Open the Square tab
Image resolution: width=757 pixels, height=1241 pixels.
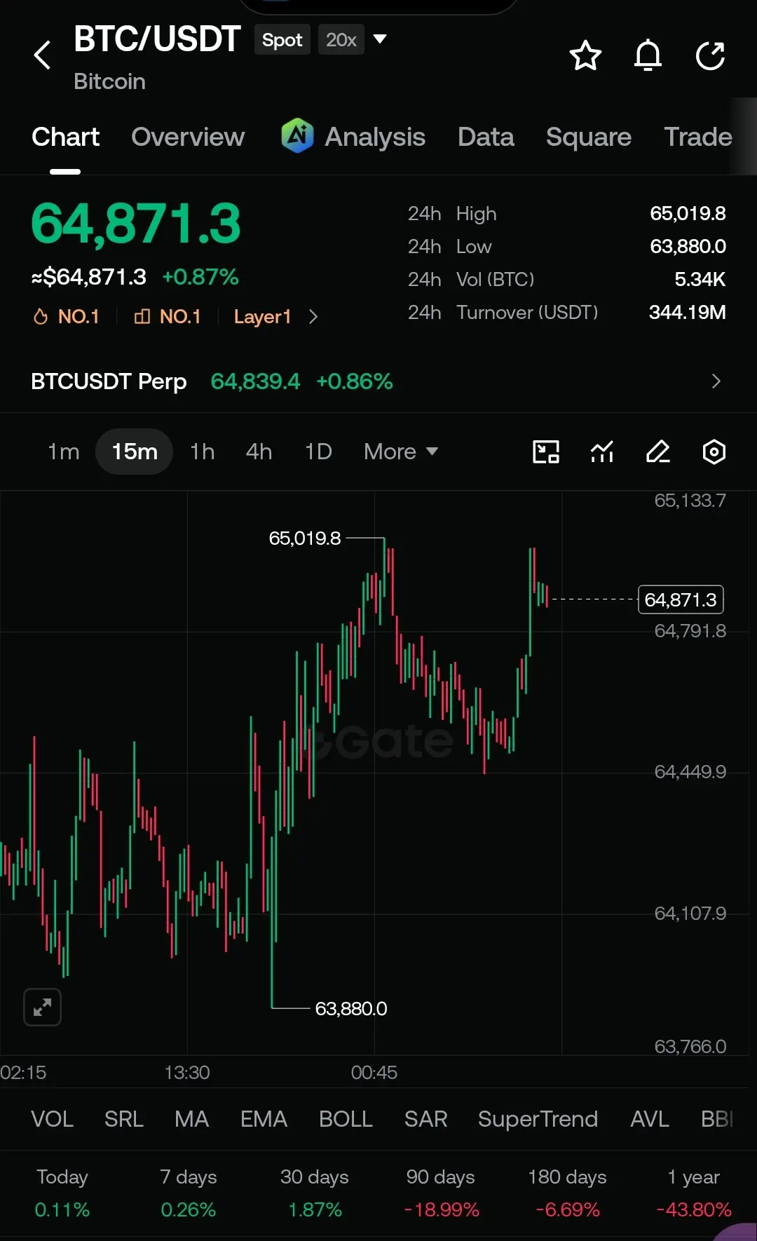(x=589, y=137)
